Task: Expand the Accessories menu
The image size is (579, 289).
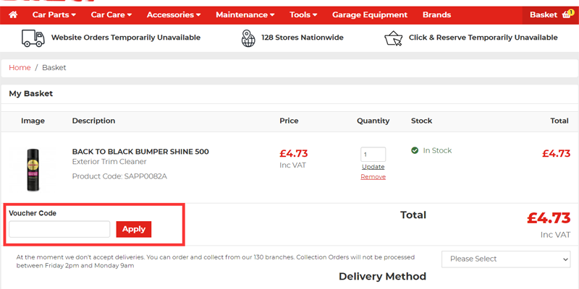Action: [x=174, y=14]
